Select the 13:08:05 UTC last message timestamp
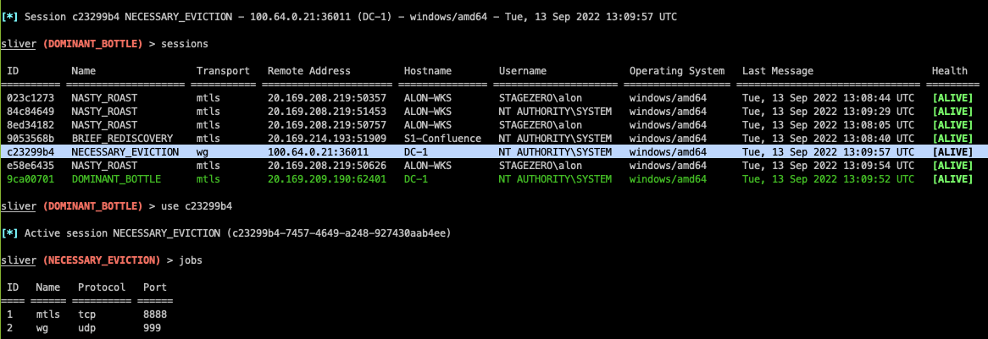This screenshot has height=339, width=988. pos(828,125)
